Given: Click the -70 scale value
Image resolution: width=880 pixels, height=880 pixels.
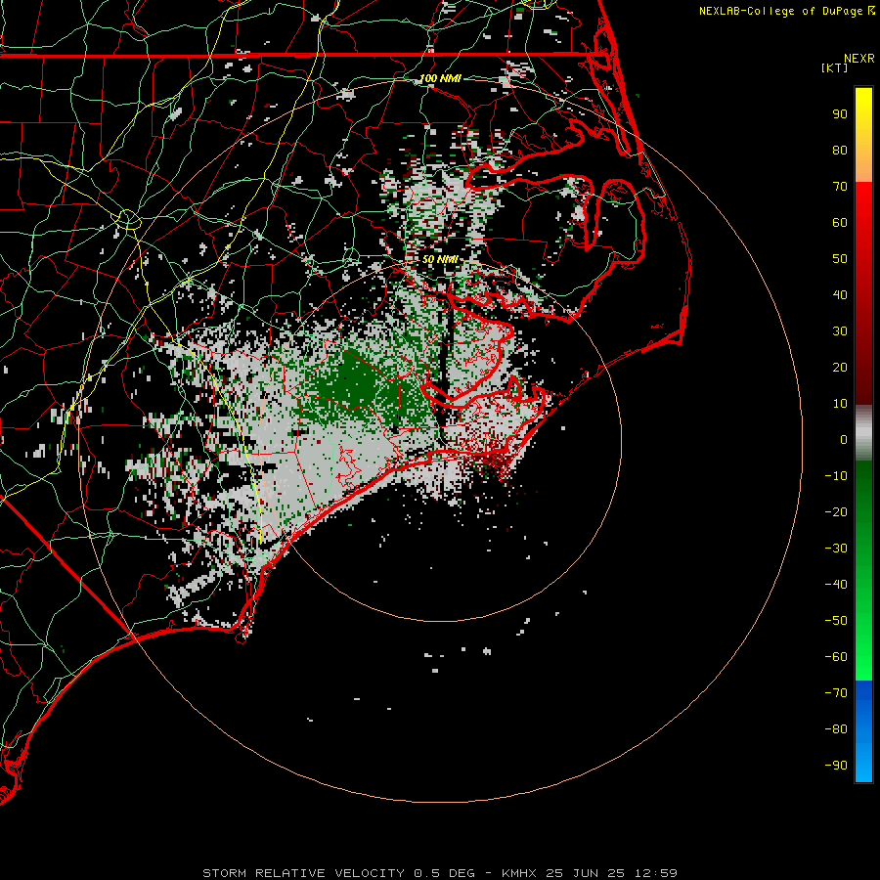Looking at the screenshot, I should tap(836, 693).
